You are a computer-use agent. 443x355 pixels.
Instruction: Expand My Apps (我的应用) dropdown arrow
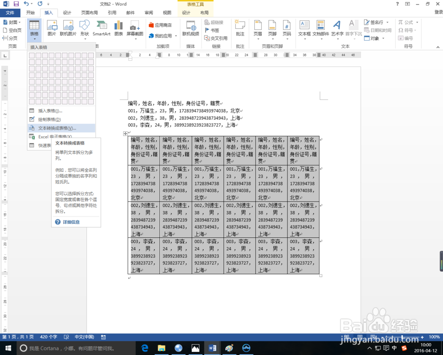[176, 36]
